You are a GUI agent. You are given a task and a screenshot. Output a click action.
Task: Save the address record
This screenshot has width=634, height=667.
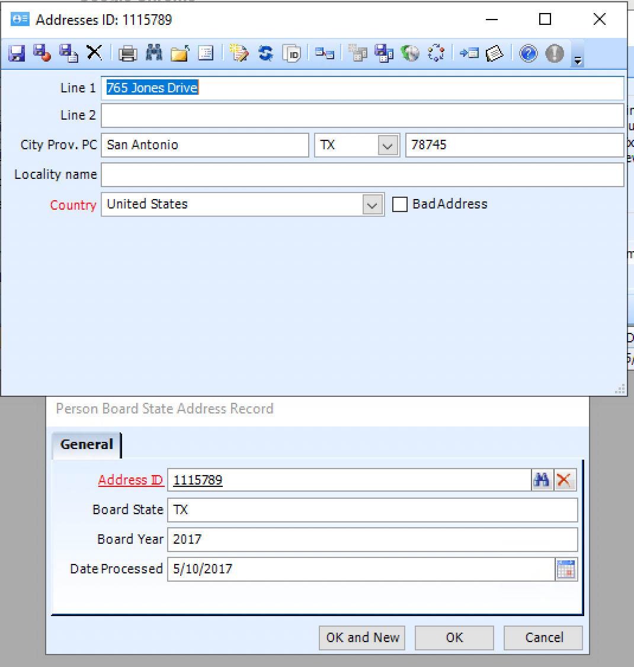[16, 53]
